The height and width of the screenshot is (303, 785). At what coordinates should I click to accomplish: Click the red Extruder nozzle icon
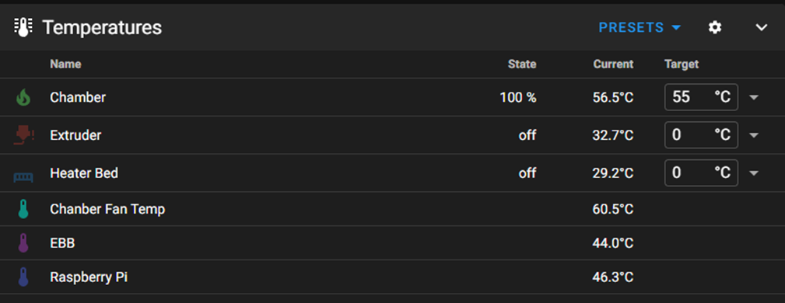coord(23,135)
